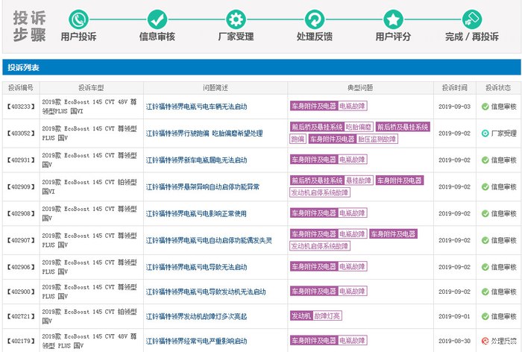This screenshot has height=352, width=522.
Task: Click complaint number 【402909】
Action: pyautogui.click(x=21, y=187)
